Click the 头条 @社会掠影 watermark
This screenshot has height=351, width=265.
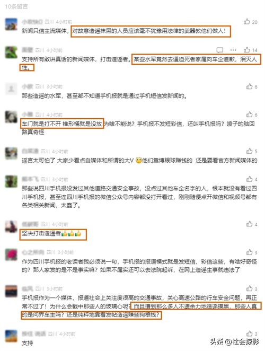pyautogui.click(x=234, y=341)
